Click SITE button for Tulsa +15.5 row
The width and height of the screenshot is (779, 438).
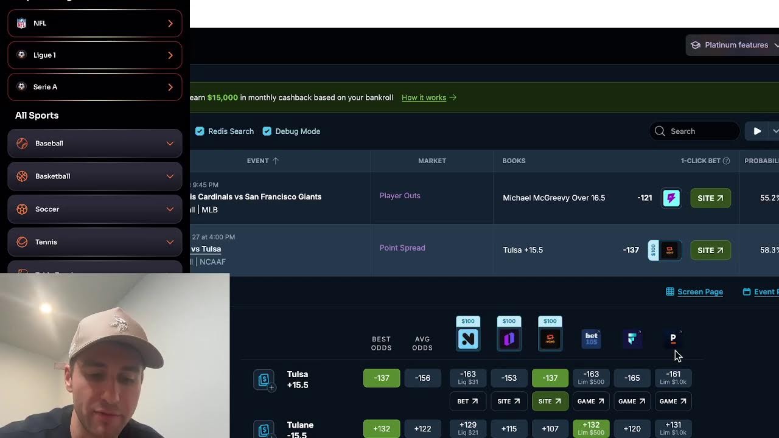710,250
